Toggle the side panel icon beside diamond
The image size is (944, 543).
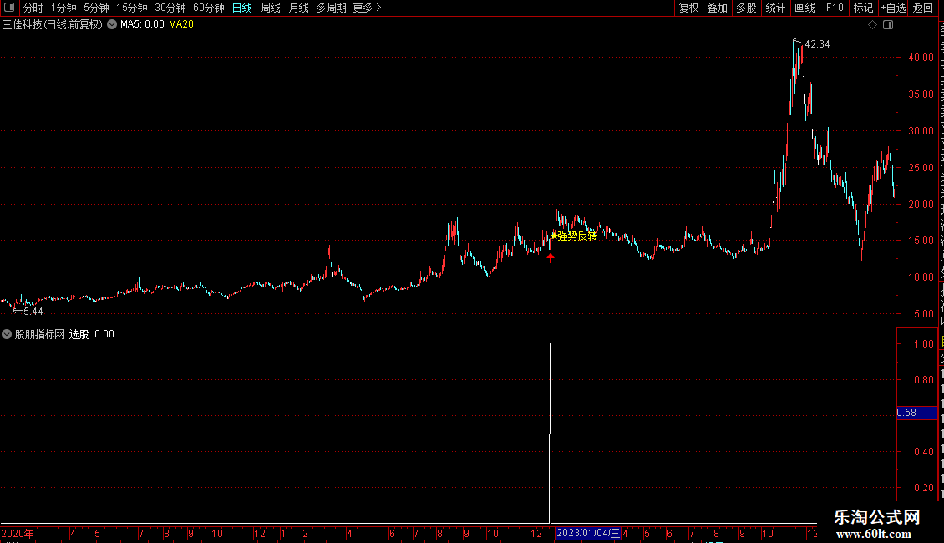[888, 25]
